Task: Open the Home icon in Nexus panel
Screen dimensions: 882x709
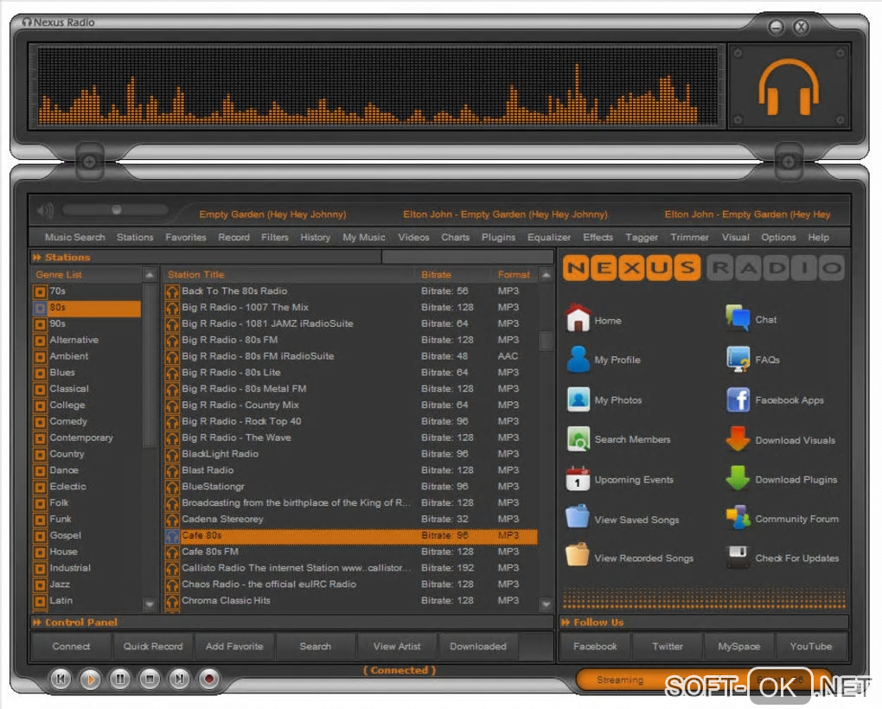Action: pyautogui.click(x=578, y=318)
